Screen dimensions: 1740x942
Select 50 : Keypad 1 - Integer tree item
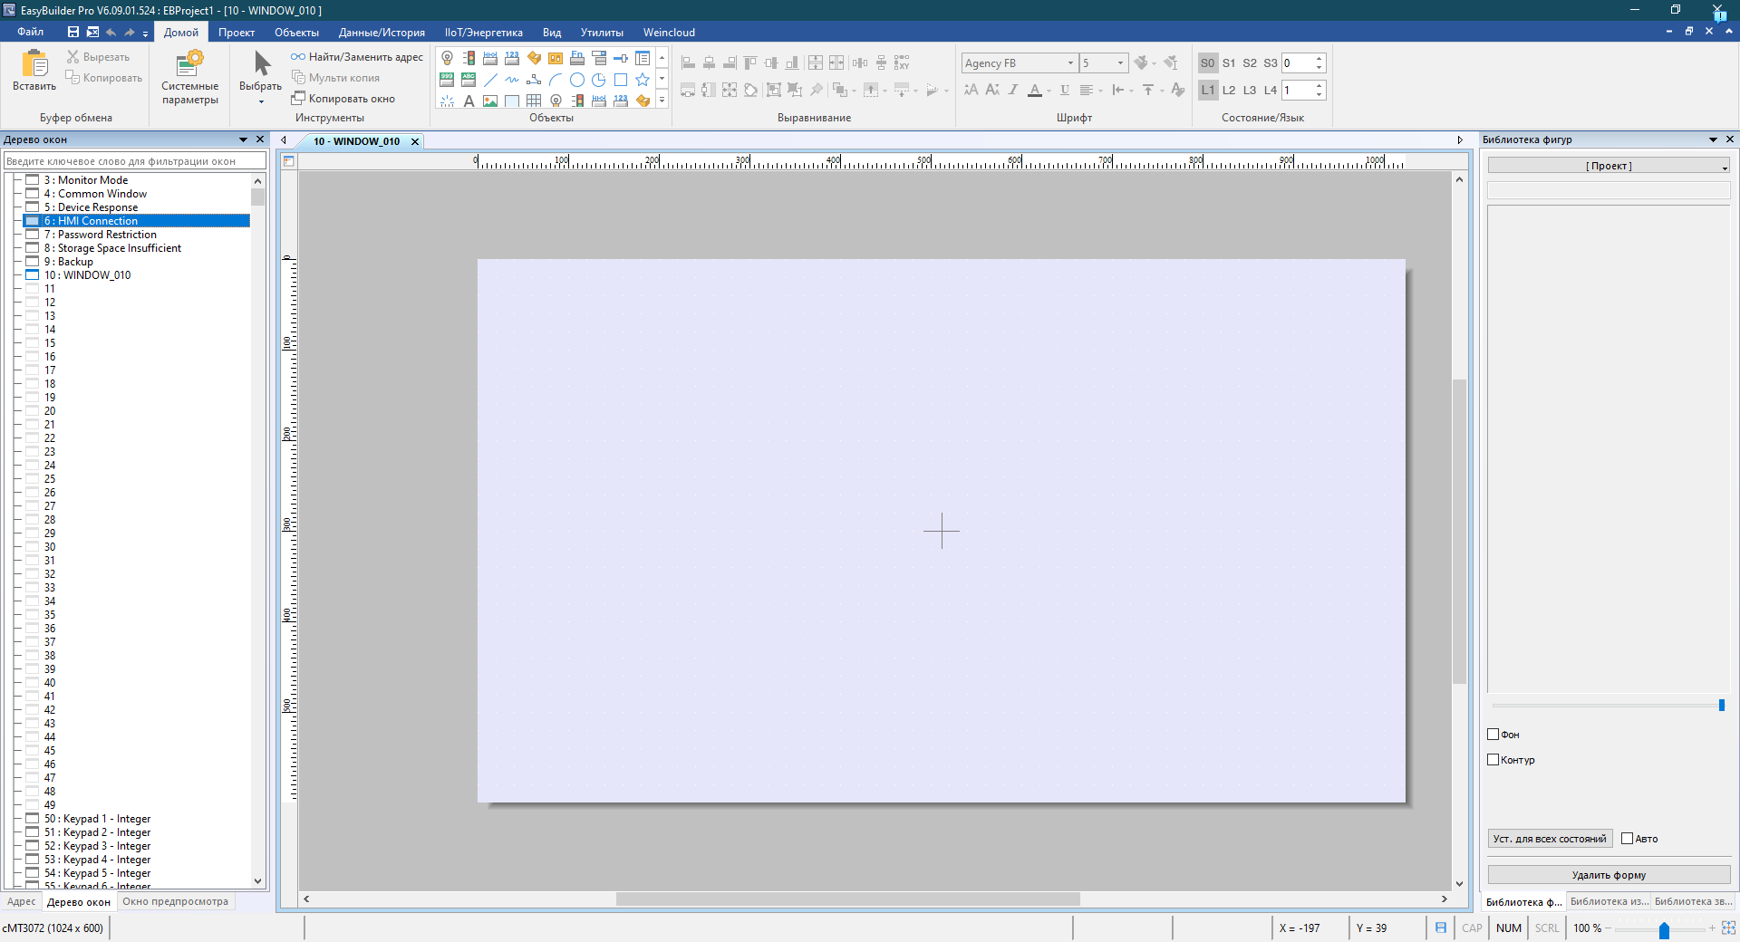tap(97, 819)
